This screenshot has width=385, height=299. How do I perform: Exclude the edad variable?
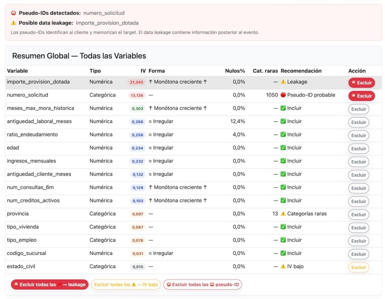pyautogui.click(x=358, y=149)
